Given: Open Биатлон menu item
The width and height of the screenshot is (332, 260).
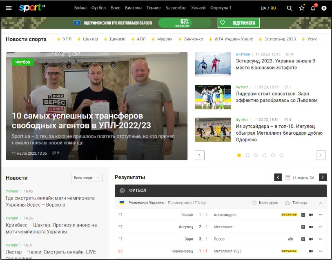Looking at the screenshot, I should (134, 8).
